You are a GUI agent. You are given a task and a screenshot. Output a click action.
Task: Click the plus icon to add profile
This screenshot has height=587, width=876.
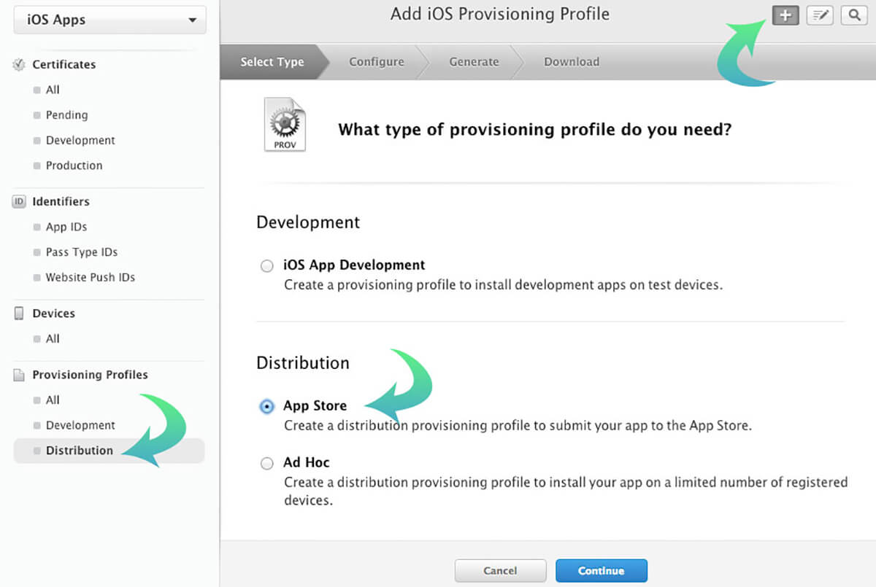(785, 15)
